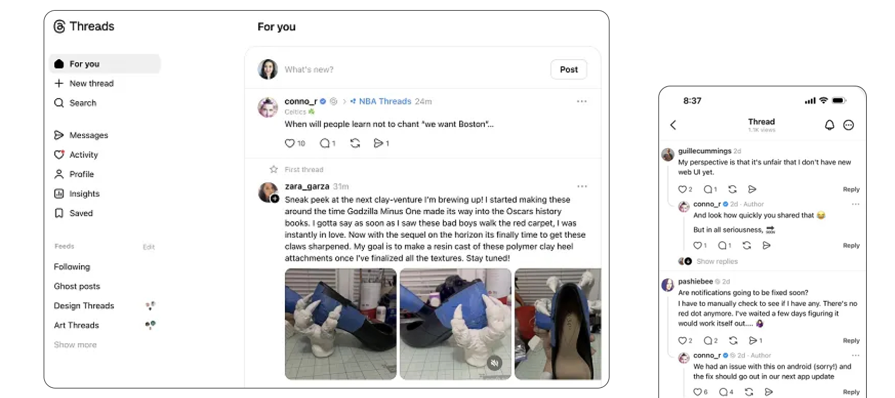Click the Threads logo icon
The image size is (895, 398).
coord(60,27)
